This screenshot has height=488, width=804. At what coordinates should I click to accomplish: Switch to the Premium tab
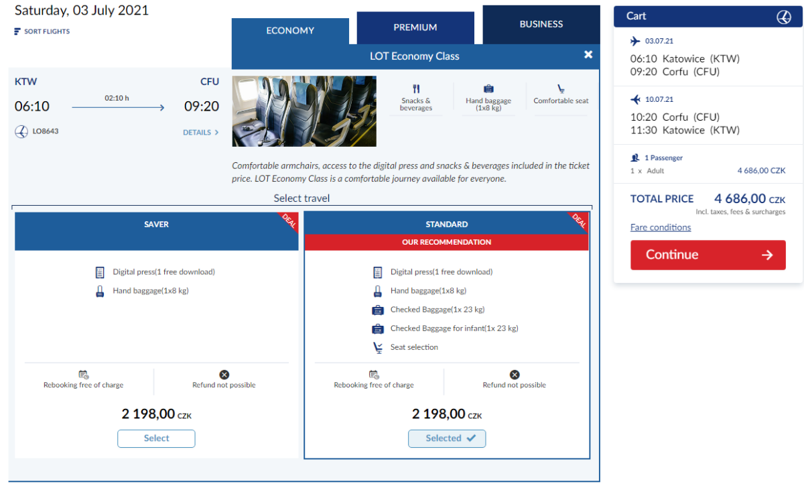415,27
